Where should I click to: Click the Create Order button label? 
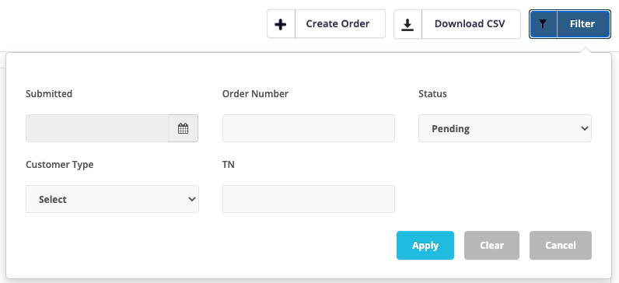(338, 23)
